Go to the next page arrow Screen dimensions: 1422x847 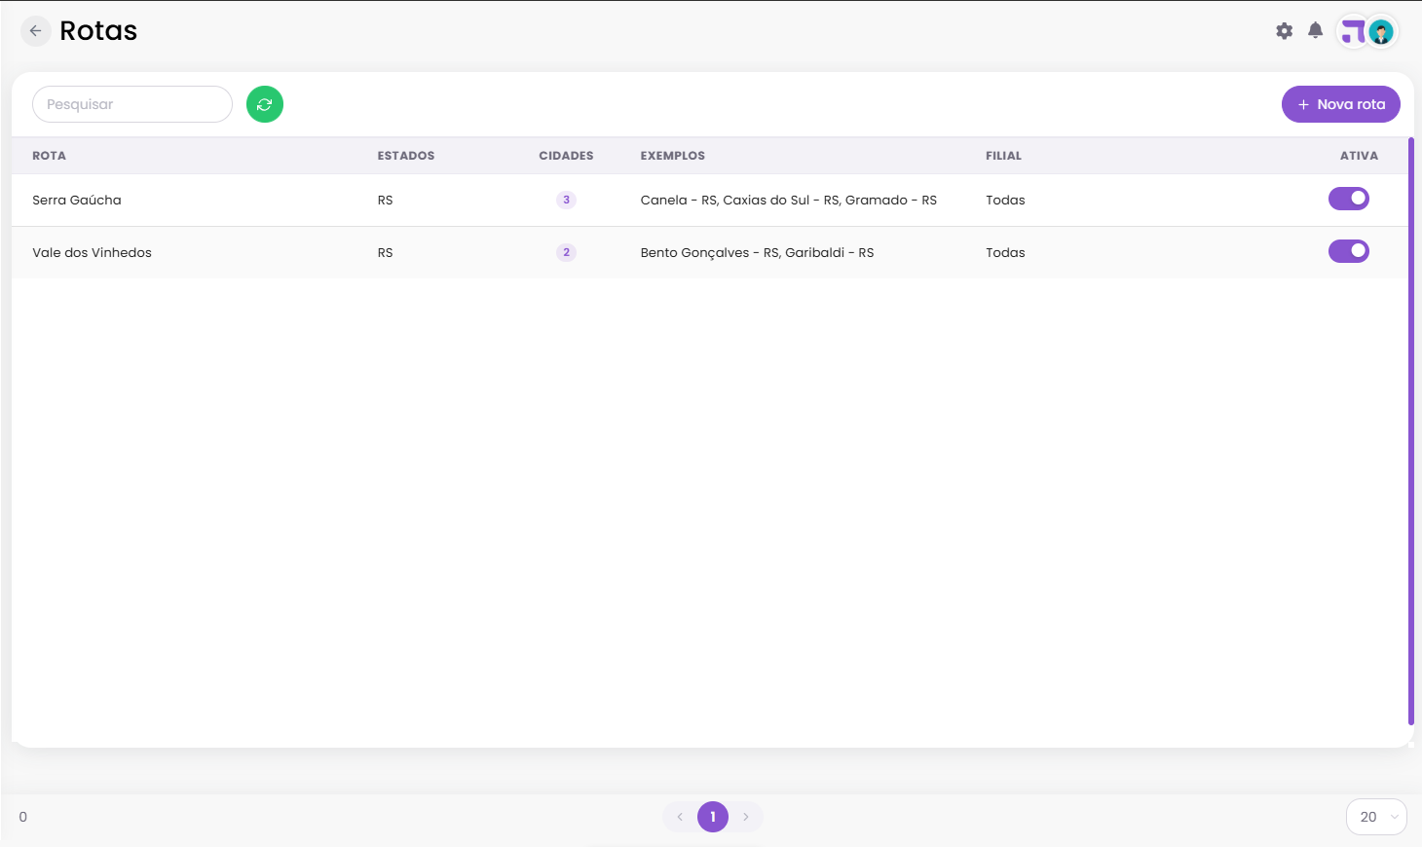pos(746,817)
